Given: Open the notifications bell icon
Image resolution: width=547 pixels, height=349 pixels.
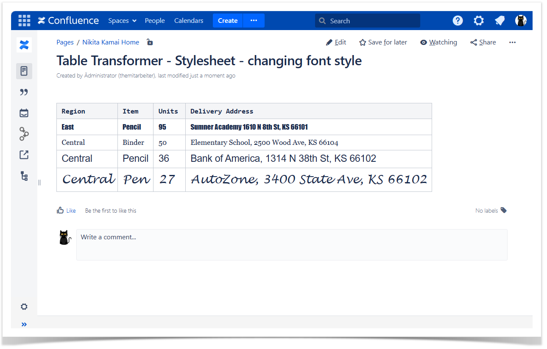Looking at the screenshot, I should point(500,20).
